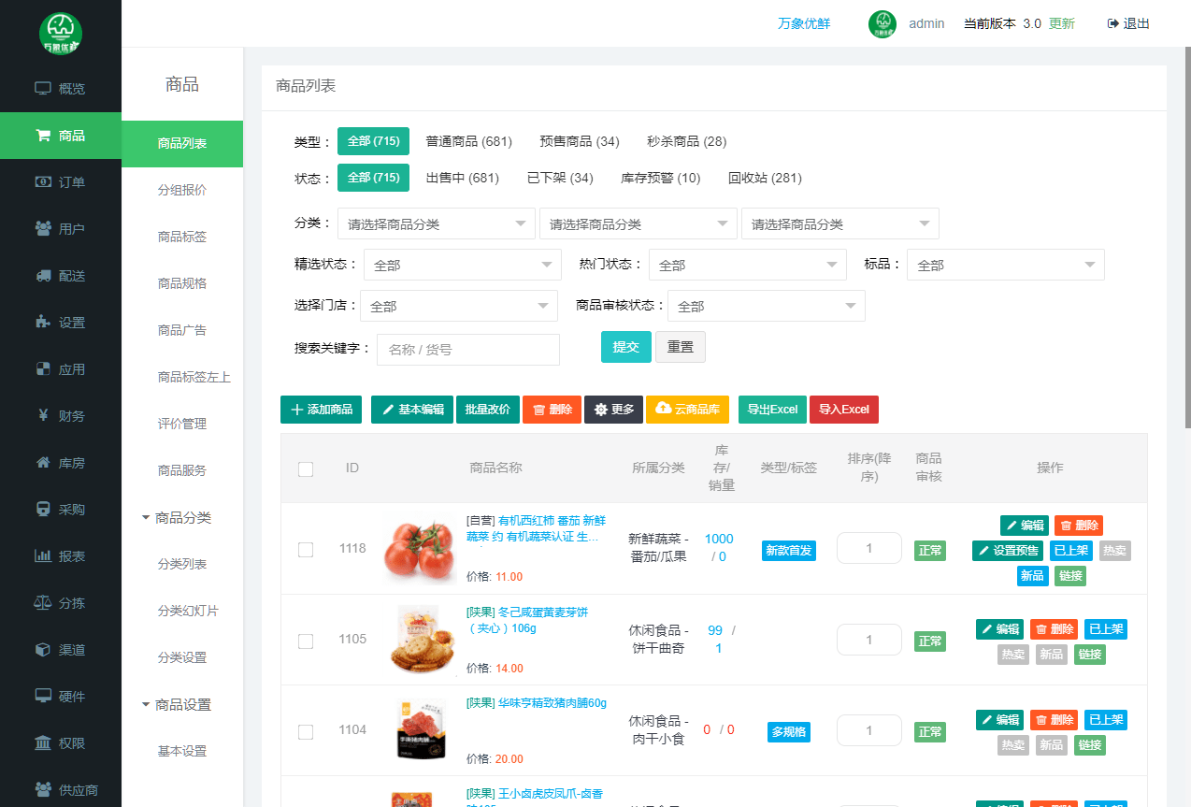
Task: Click the 报表 bar chart icon
Action: (42, 556)
